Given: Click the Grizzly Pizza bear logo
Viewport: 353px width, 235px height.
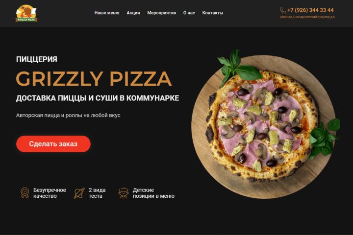Looking at the screenshot, I should pyautogui.click(x=26, y=13).
